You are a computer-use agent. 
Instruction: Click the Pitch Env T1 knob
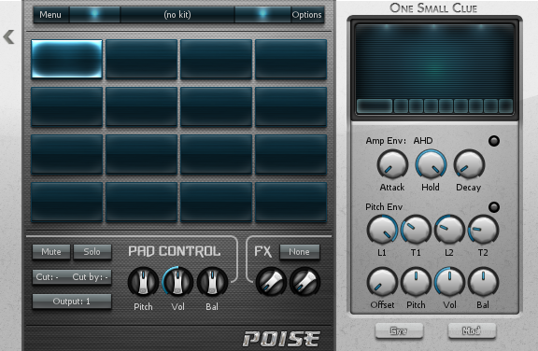pos(416,230)
